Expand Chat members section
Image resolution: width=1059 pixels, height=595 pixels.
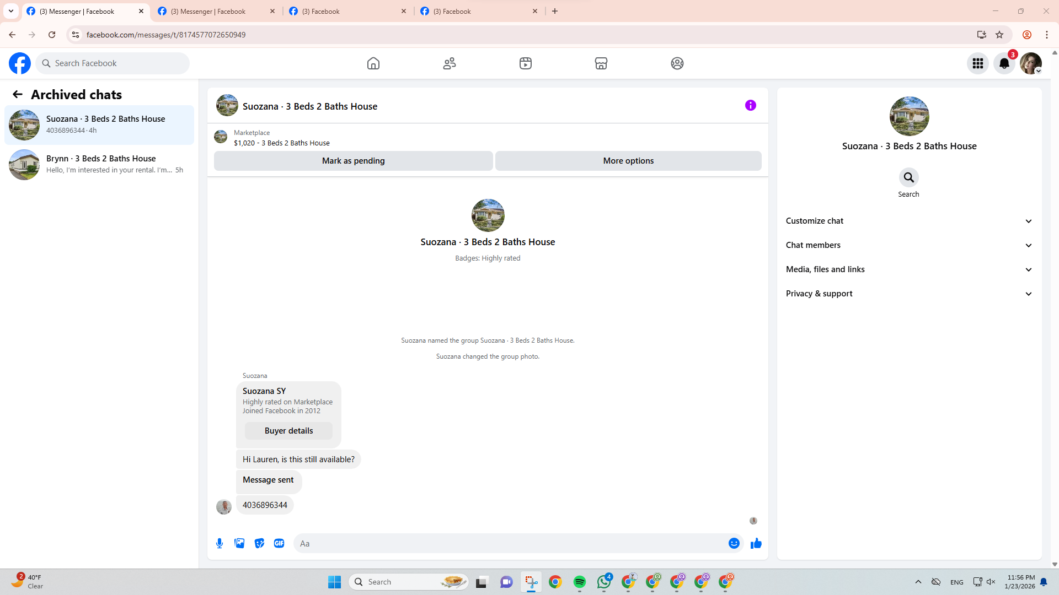click(x=908, y=245)
